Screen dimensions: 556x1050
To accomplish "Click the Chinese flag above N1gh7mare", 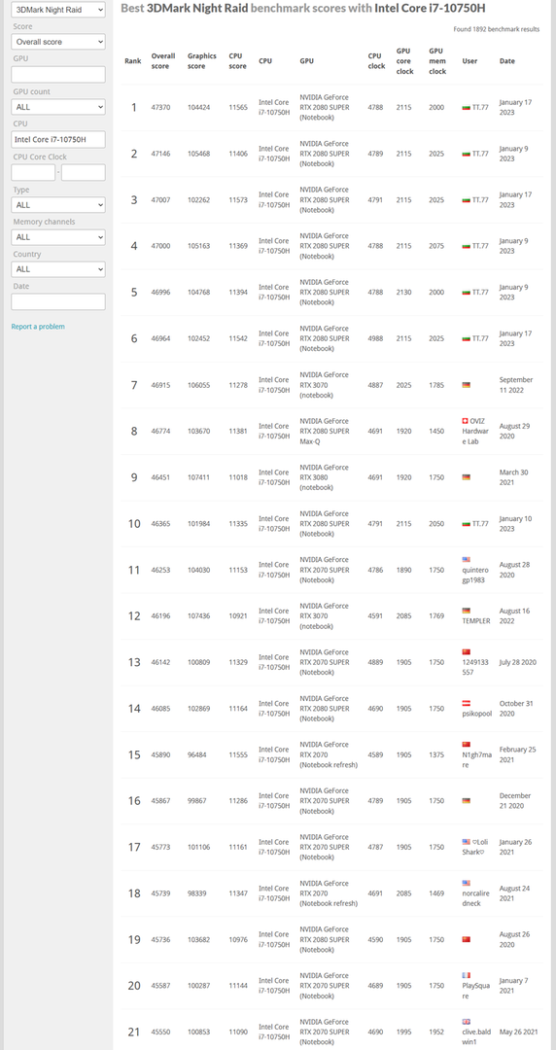I will pyautogui.click(x=467, y=745).
